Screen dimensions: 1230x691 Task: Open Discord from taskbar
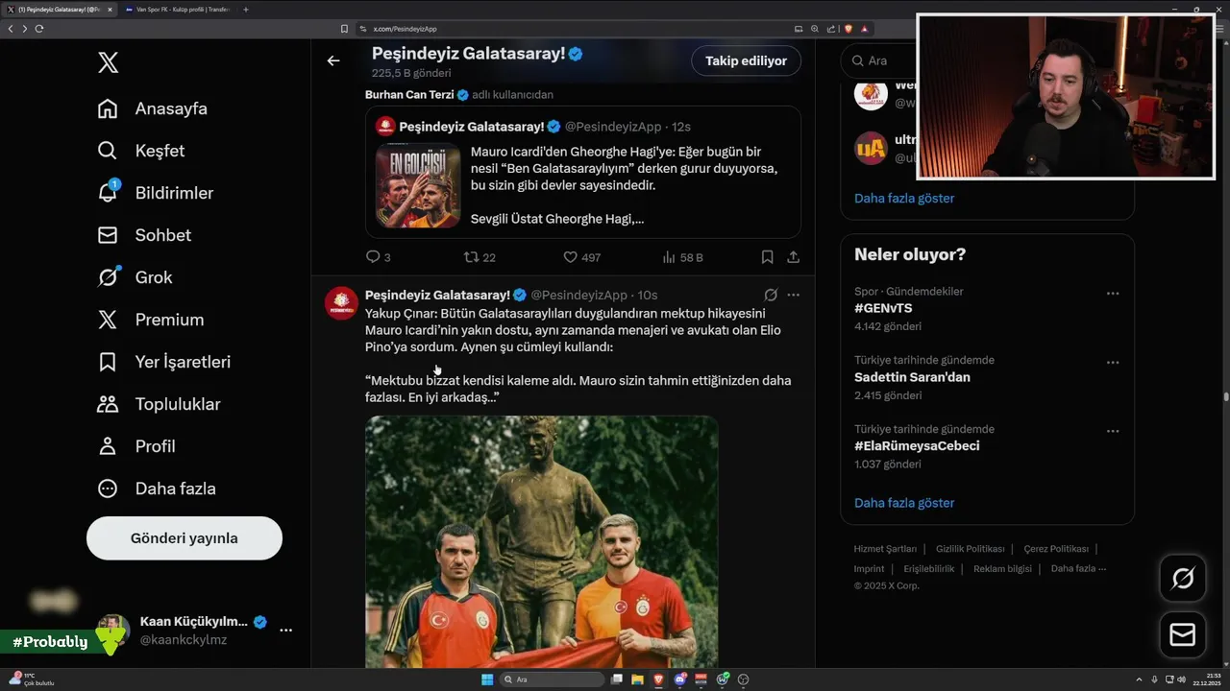680,679
